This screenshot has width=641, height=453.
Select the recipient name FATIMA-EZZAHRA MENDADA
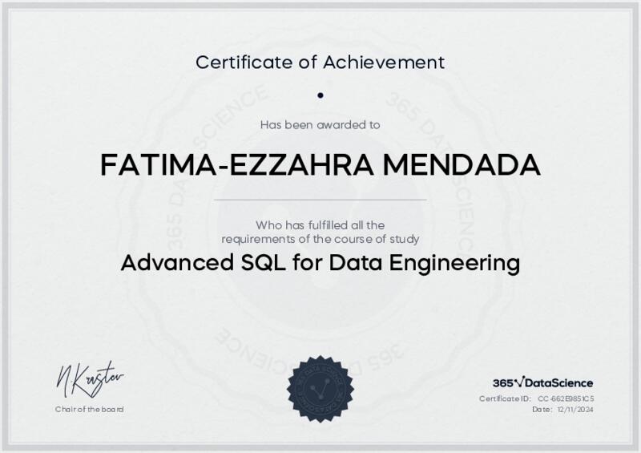(320, 164)
